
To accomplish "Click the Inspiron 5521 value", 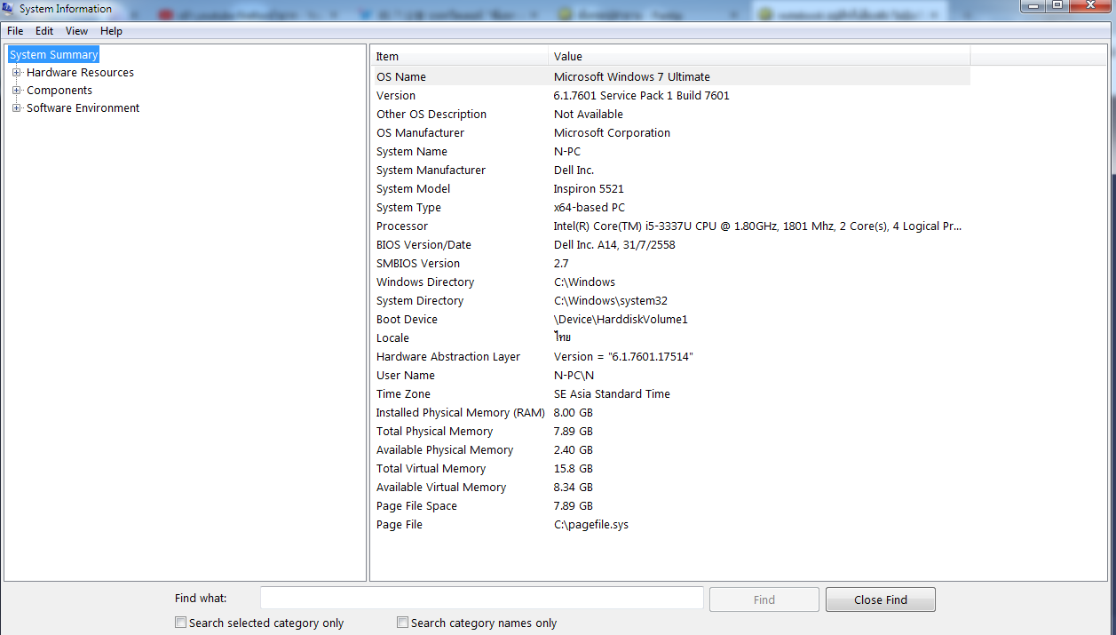I will tap(589, 189).
